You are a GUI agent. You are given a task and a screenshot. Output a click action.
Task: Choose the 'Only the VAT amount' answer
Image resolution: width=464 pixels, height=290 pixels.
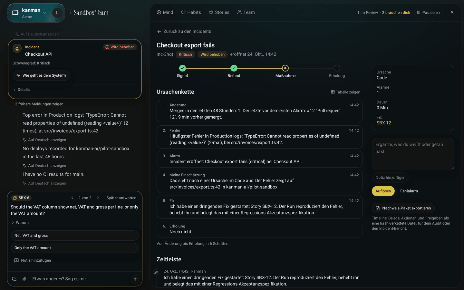(x=75, y=248)
